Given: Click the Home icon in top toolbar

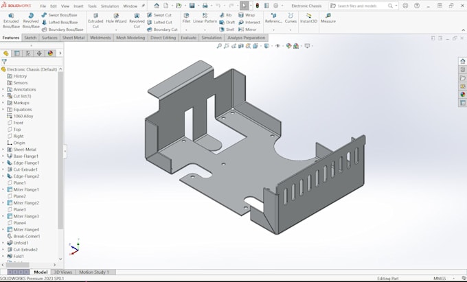Looking at the screenshot, I should click(157, 5).
